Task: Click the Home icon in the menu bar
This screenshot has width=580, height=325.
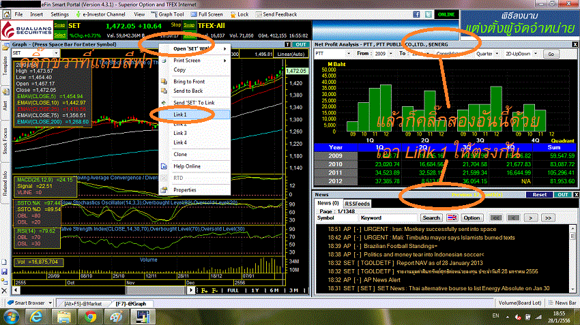Action: [x=7, y=14]
